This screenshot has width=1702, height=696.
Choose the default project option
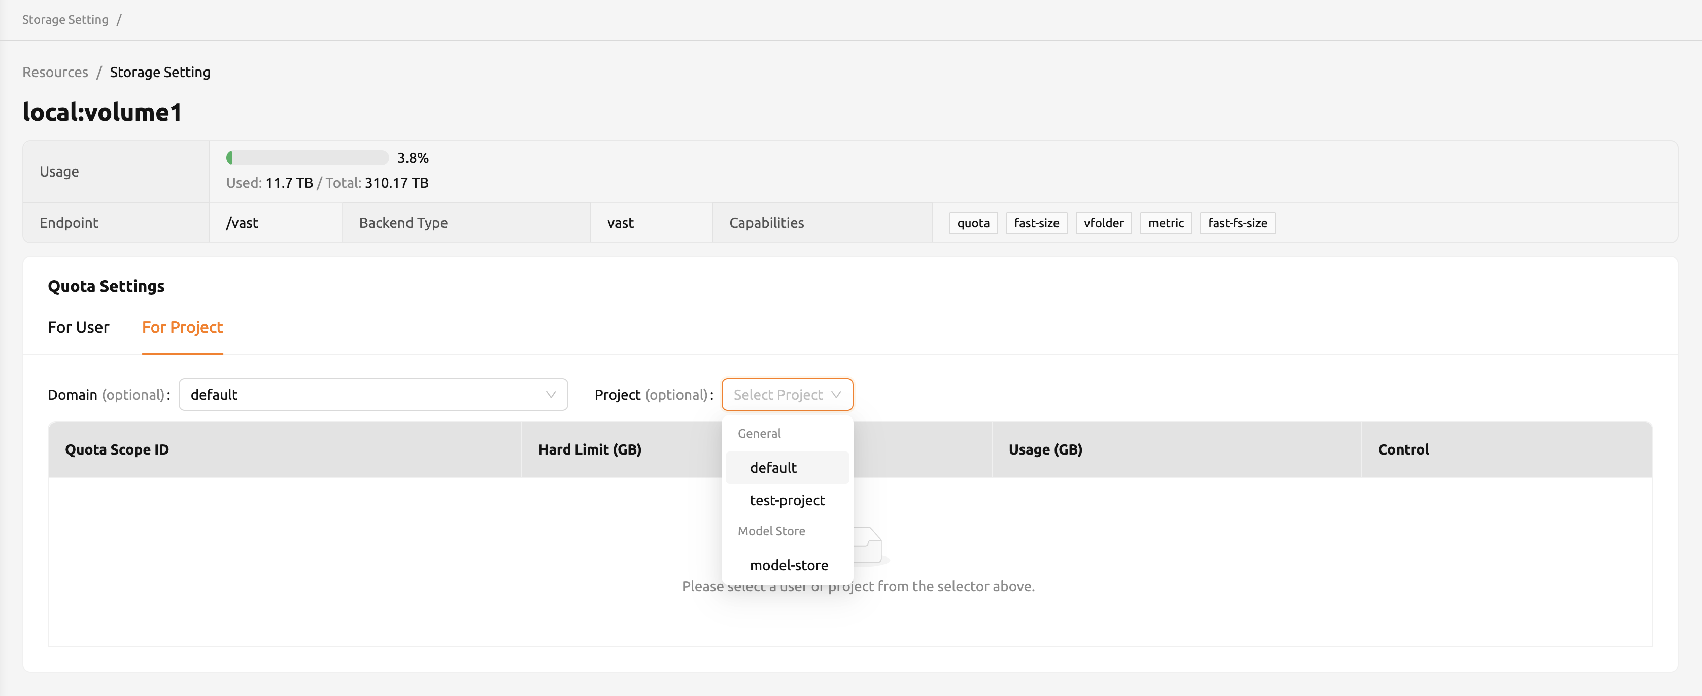(x=787, y=468)
